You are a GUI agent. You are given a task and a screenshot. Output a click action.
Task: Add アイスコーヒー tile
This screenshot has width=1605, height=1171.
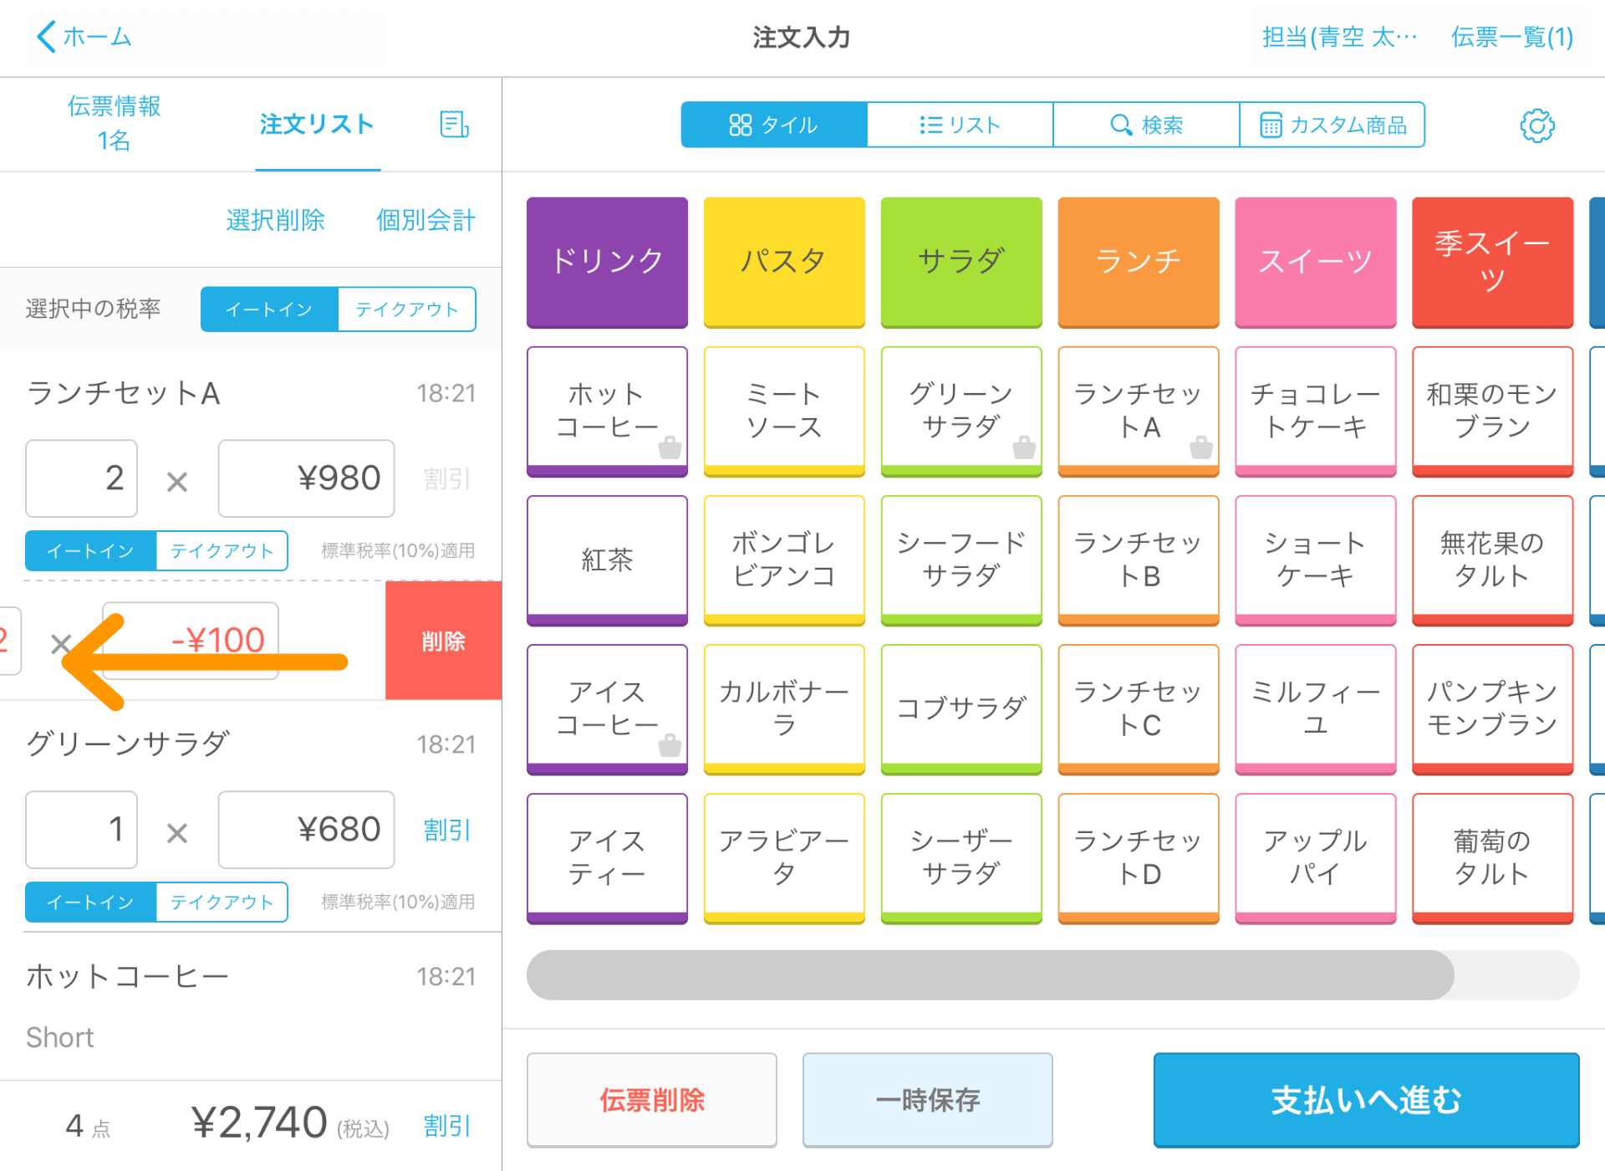pos(607,708)
